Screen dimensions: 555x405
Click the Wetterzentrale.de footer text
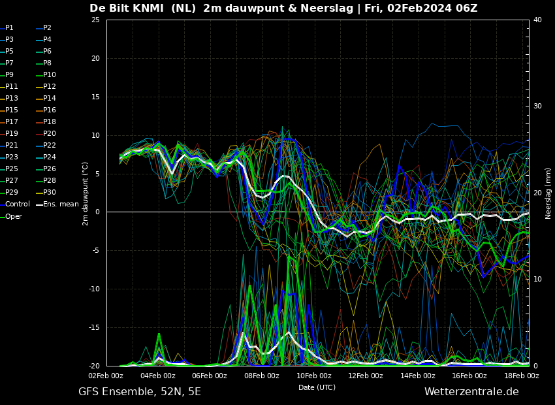point(471,392)
